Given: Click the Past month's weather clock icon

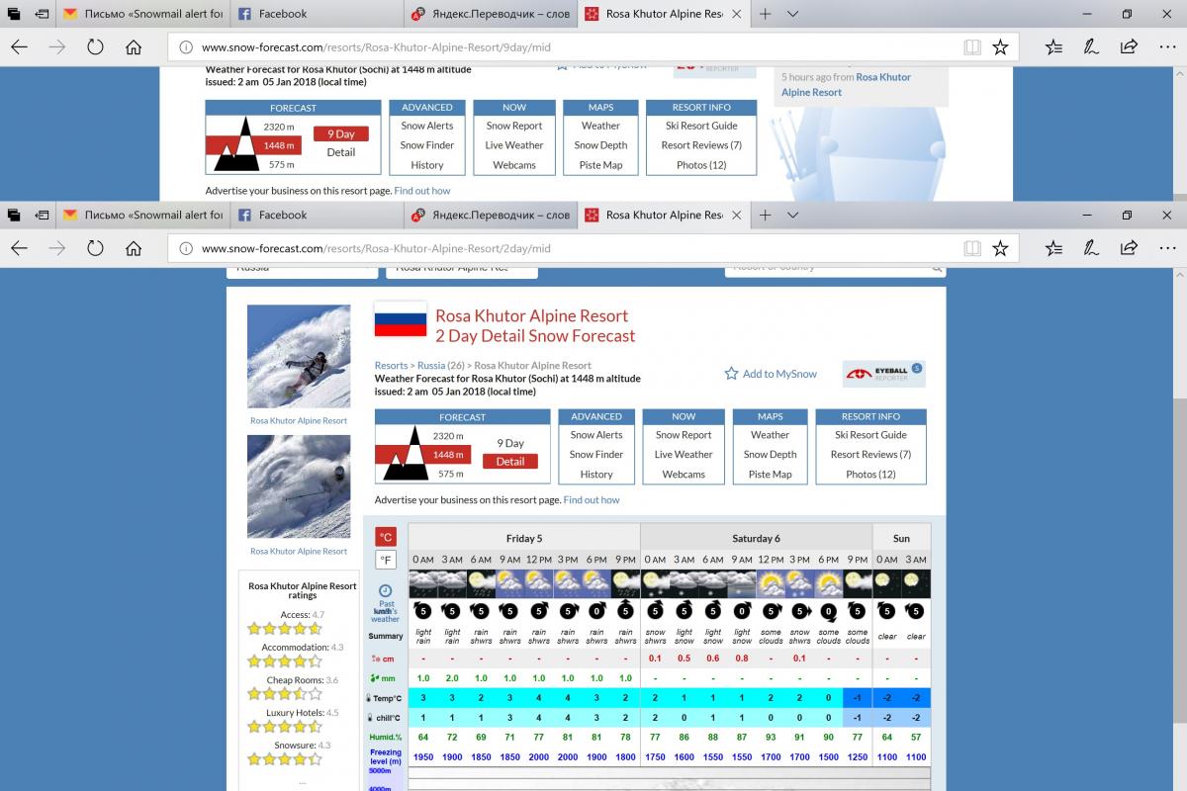Looking at the screenshot, I should pyautogui.click(x=386, y=590).
